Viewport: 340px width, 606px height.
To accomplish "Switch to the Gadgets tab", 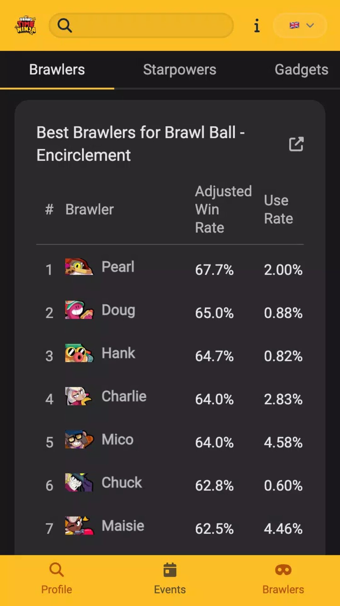I will click(x=301, y=69).
